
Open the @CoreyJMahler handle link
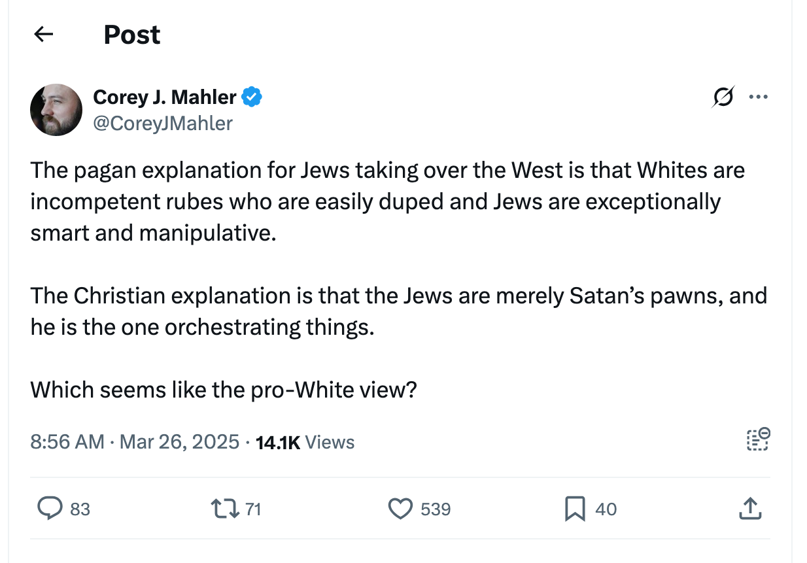click(163, 123)
